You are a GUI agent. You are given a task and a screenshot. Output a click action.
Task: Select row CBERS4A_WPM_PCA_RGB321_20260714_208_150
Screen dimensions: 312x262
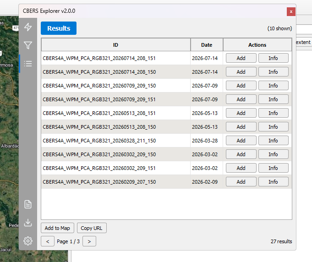pyautogui.click(x=166, y=72)
